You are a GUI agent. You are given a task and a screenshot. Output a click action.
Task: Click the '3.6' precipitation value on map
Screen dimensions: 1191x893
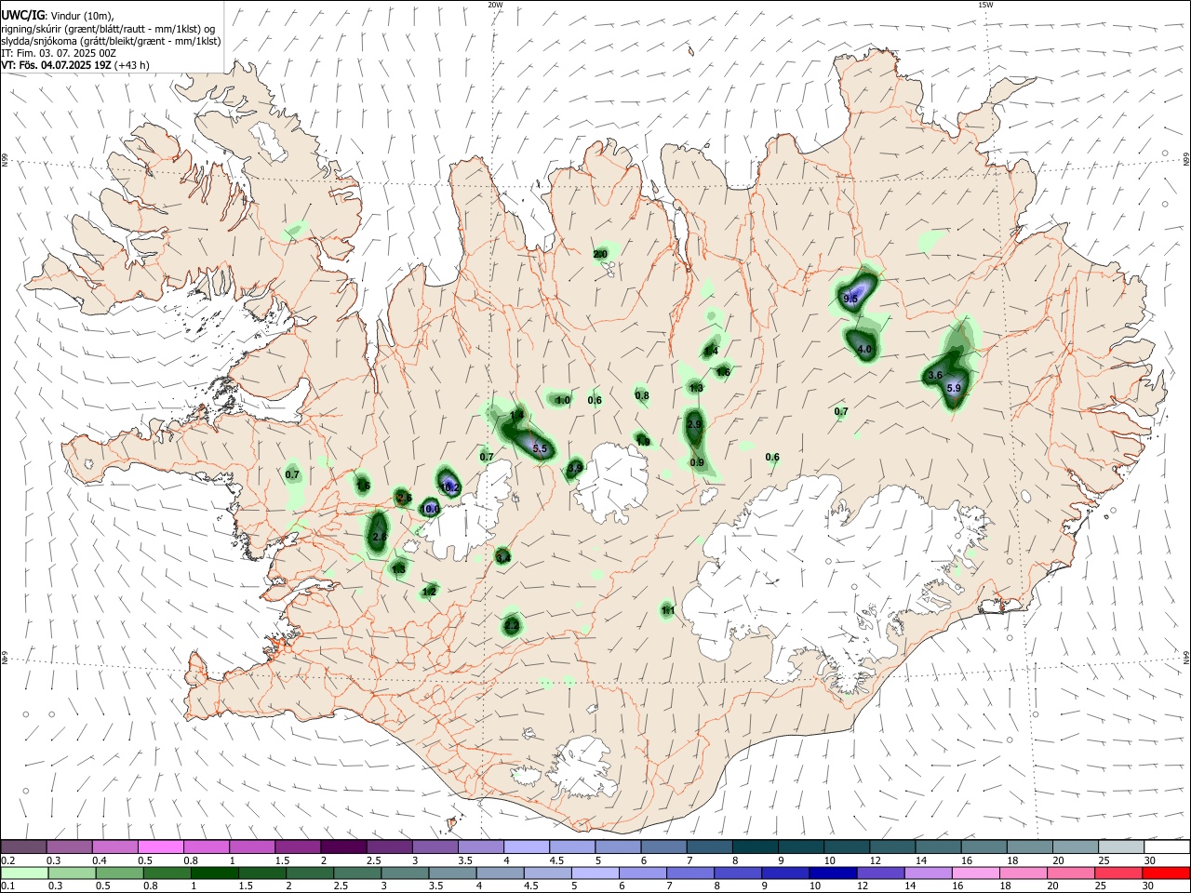[935, 375]
